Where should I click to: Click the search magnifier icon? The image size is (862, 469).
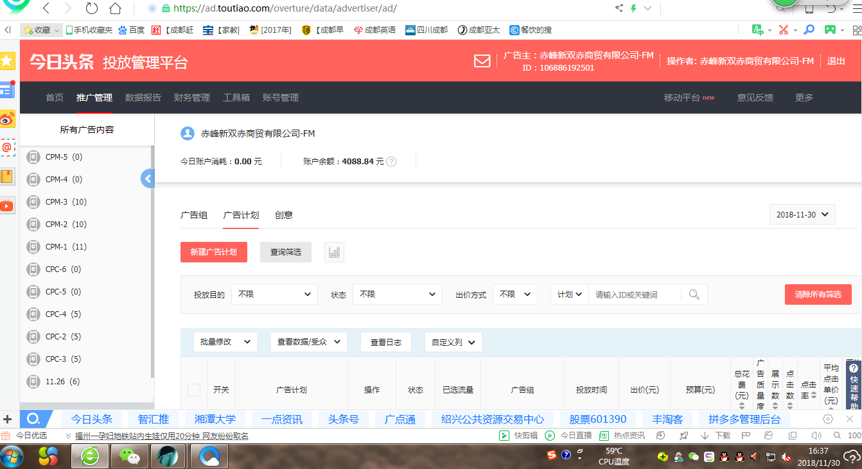pyautogui.click(x=694, y=294)
